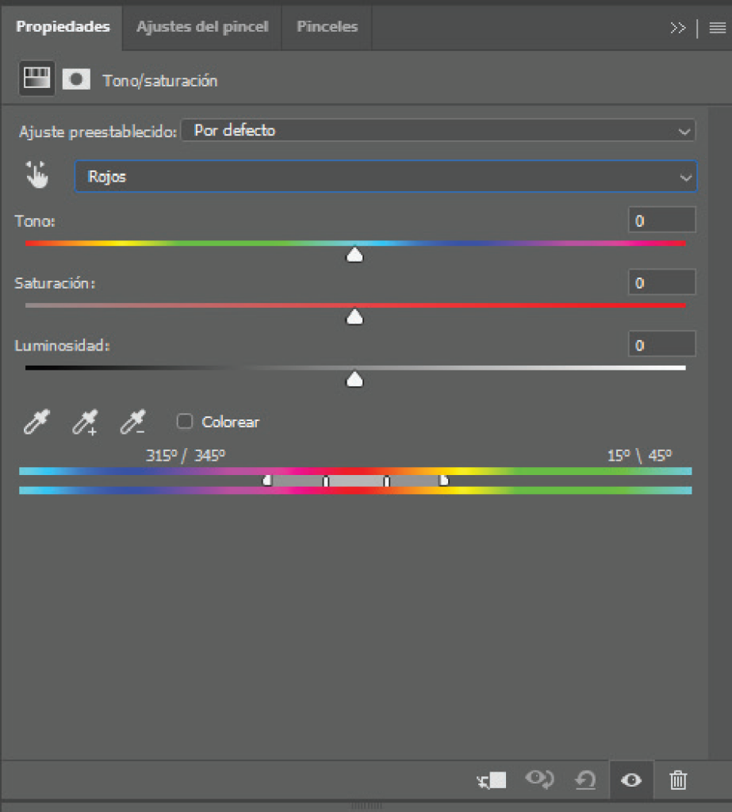This screenshot has height=812, width=732.
Task: Open the panel flyout menu
Action: pyautogui.click(x=718, y=28)
